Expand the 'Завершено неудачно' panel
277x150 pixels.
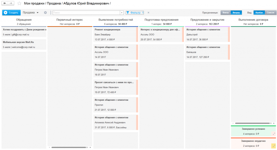pyautogui.click(x=273, y=146)
